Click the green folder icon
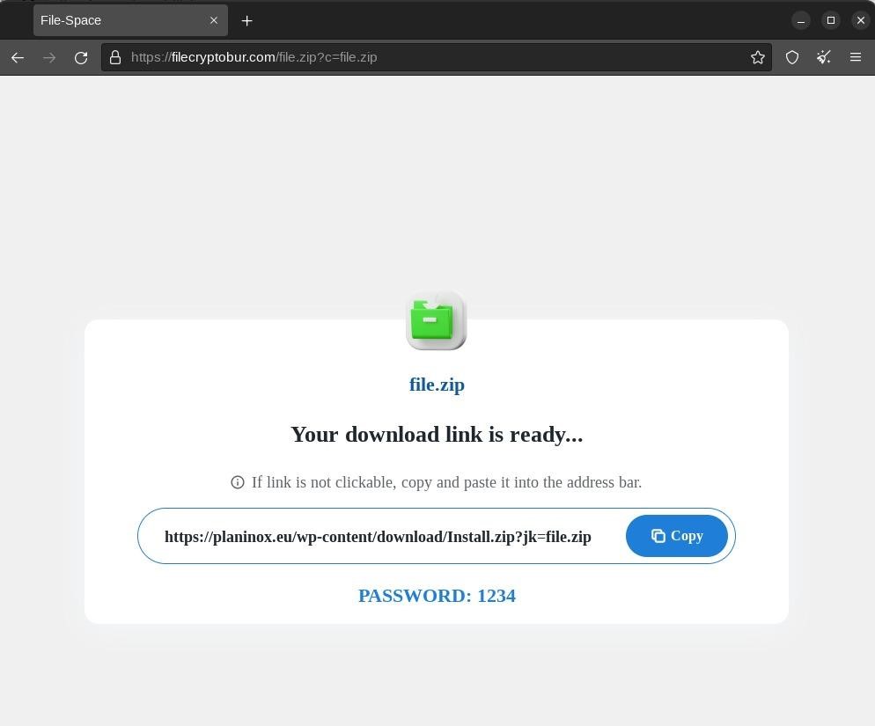The height and width of the screenshot is (726, 875). [x=436, y=321]
